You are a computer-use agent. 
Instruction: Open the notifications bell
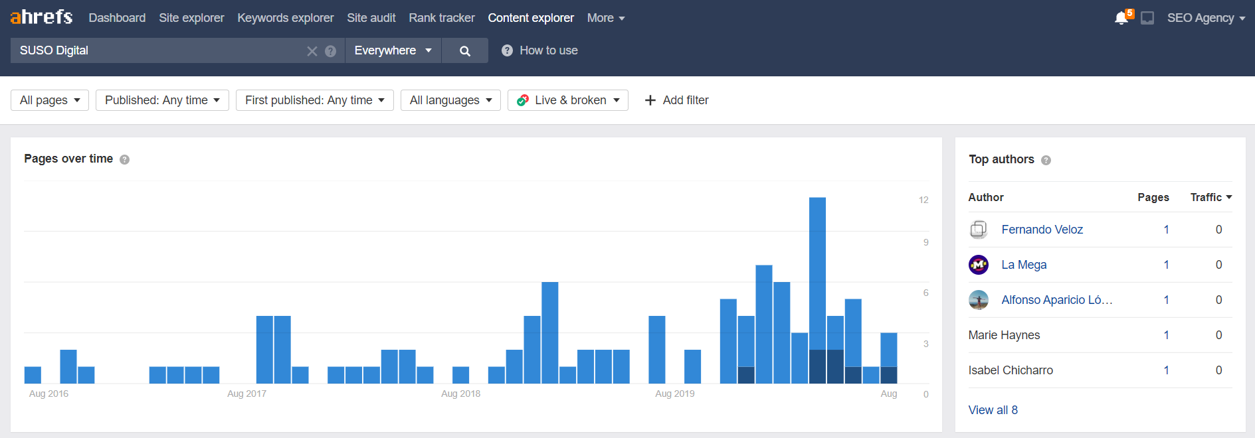pyautogui.click(x=1122, y=18)
